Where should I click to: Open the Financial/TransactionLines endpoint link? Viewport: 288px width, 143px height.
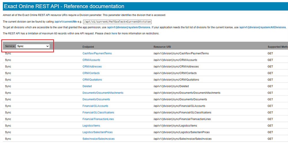(x=98, y=119)
